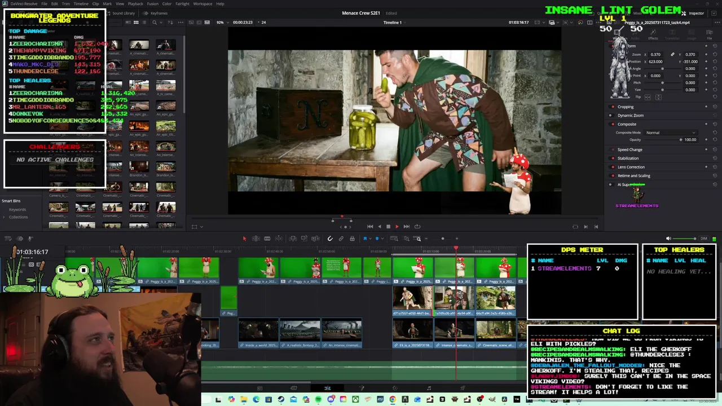The height and width of the screenshot is (406, 722).
Task: Open the Keyframes panel
Action: (156, 13)
